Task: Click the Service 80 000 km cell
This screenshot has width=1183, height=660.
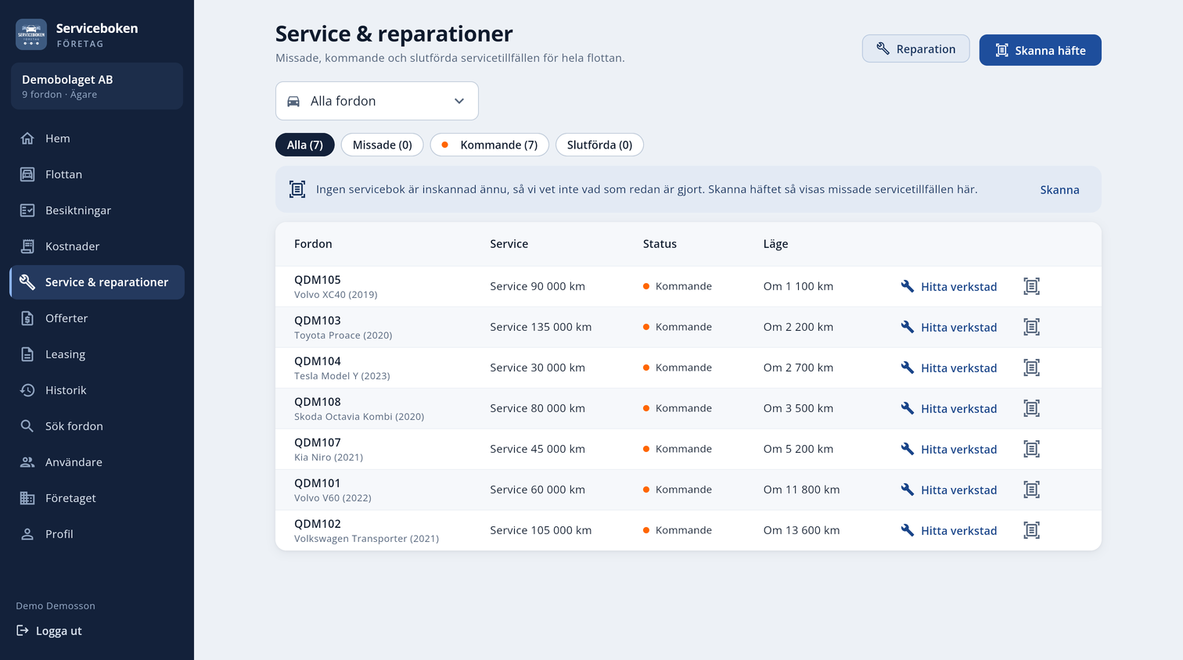Action: pos(538,408)
